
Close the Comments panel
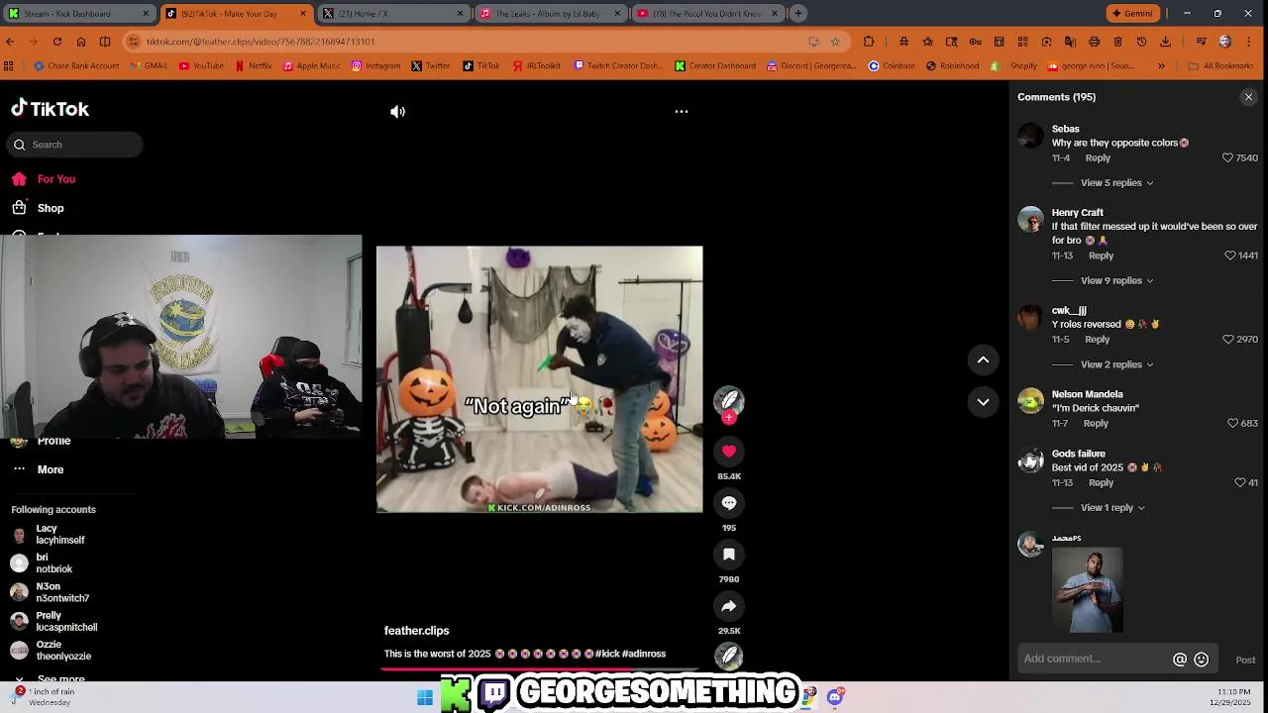[x=1248, y=97]
